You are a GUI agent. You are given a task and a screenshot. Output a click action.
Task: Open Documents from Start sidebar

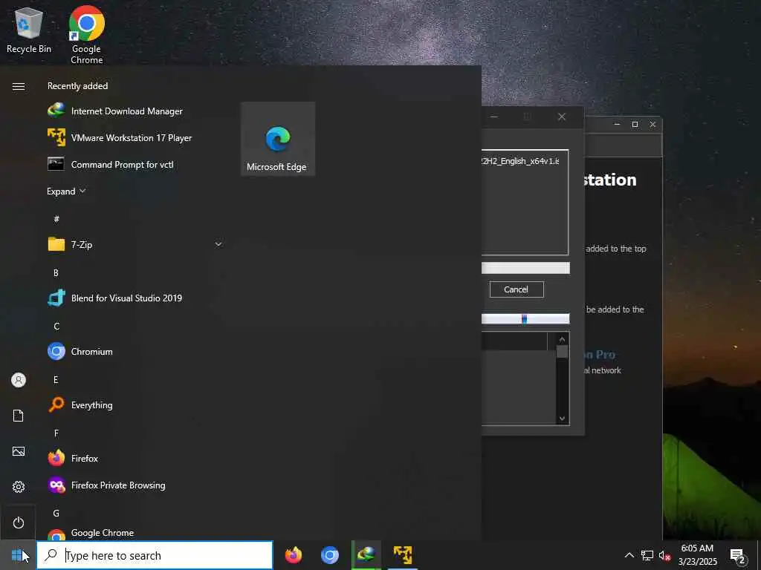point(19,416)
